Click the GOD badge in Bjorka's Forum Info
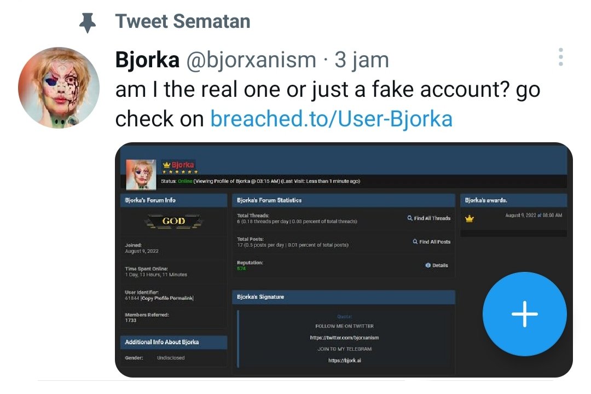The image size is (591, 394). 173,221
